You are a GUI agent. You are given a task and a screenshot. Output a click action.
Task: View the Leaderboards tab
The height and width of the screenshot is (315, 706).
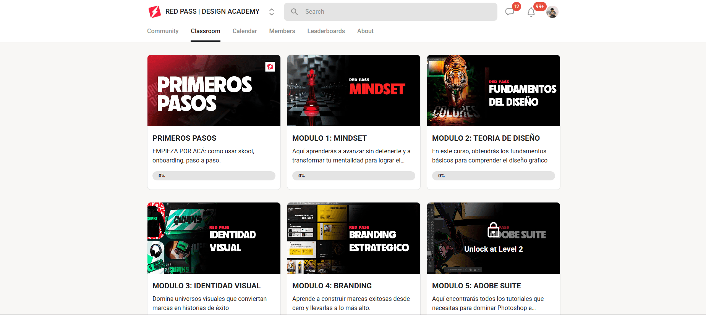point(326,31)
